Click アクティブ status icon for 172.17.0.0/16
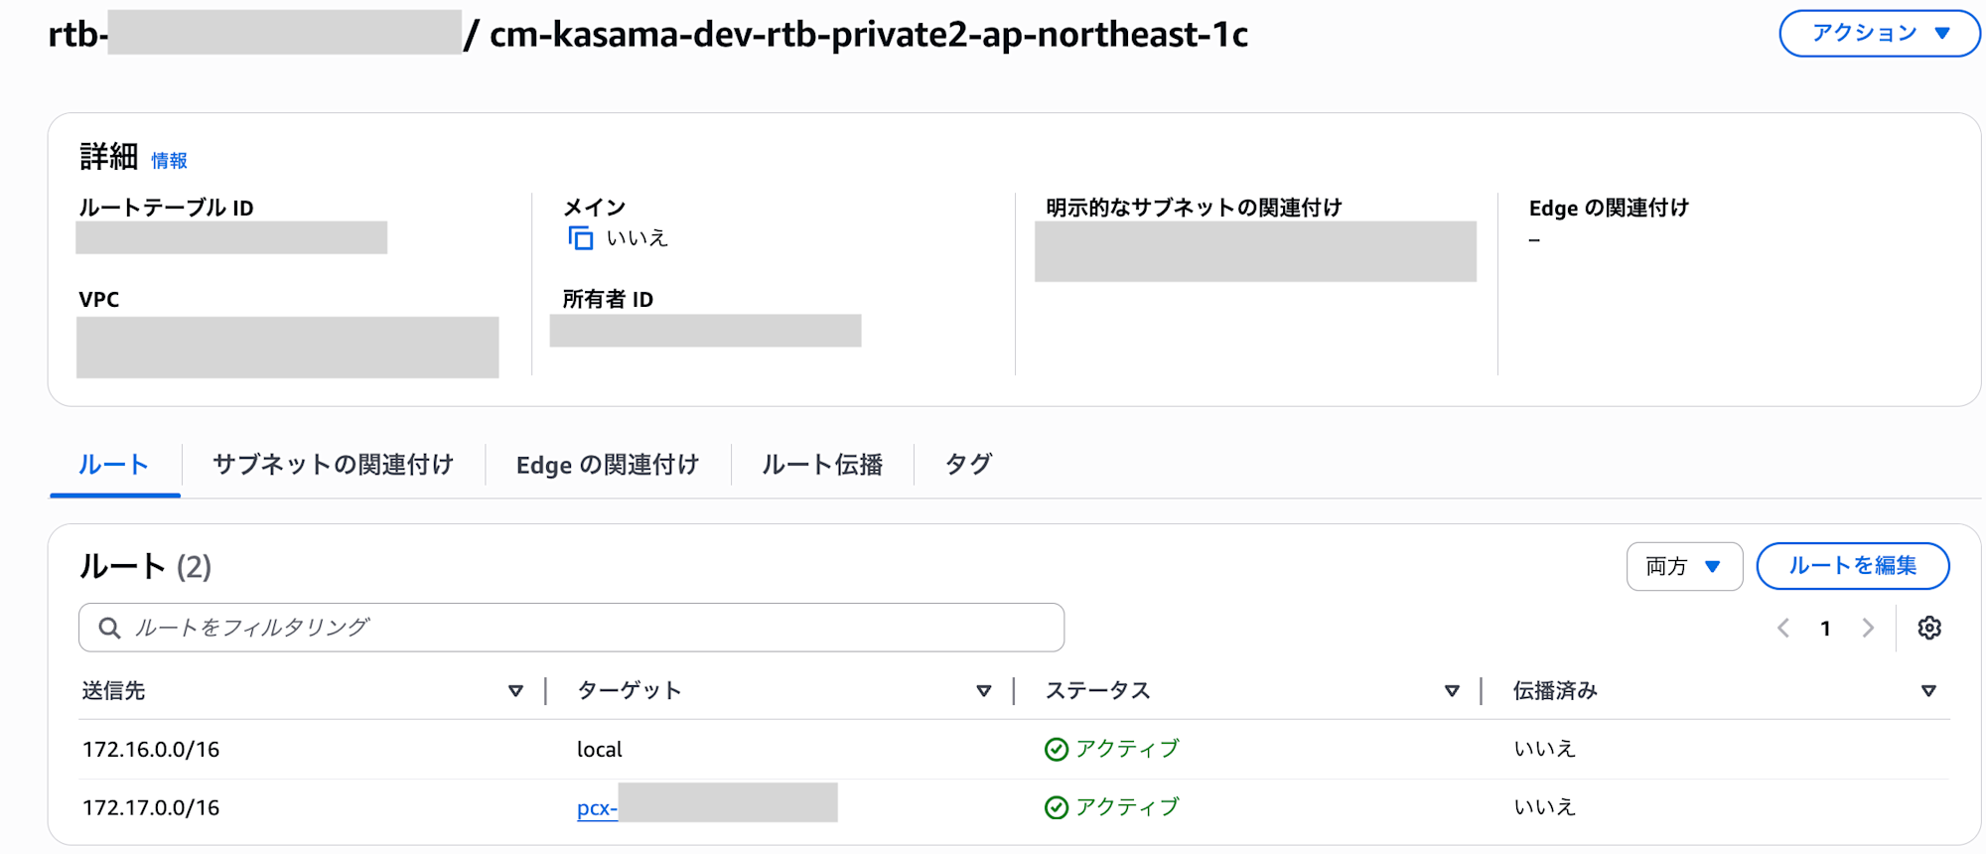The width and height of the screenshot is (1986, 854). pyautogui.click(x=1057, y=808)
